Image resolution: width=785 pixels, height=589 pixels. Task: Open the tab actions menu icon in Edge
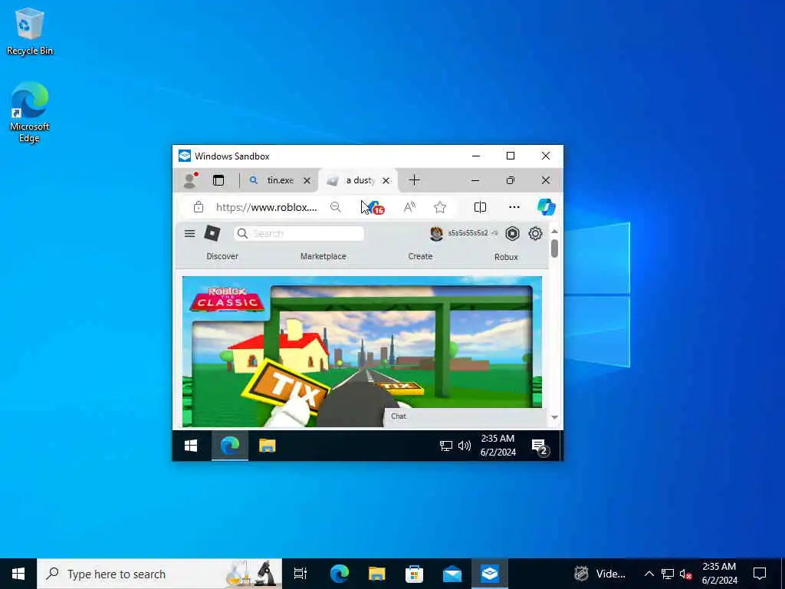tap(218, 180)
